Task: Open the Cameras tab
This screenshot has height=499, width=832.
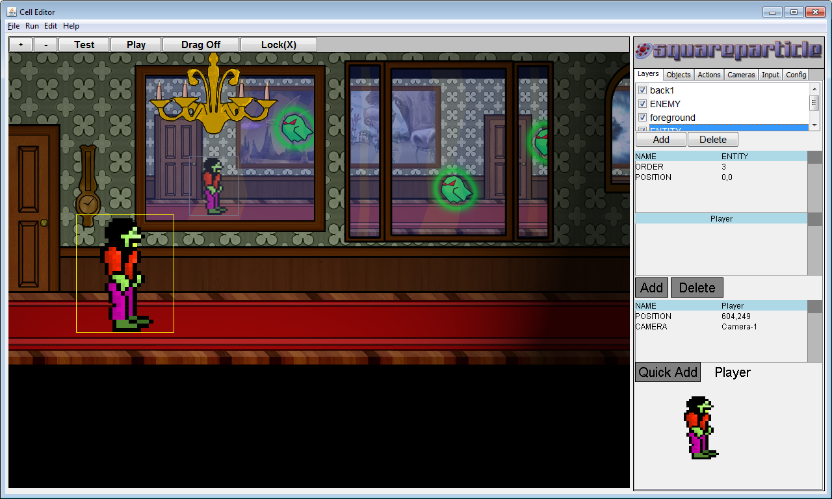Action: pyautogui.click(x=741, y=75)
